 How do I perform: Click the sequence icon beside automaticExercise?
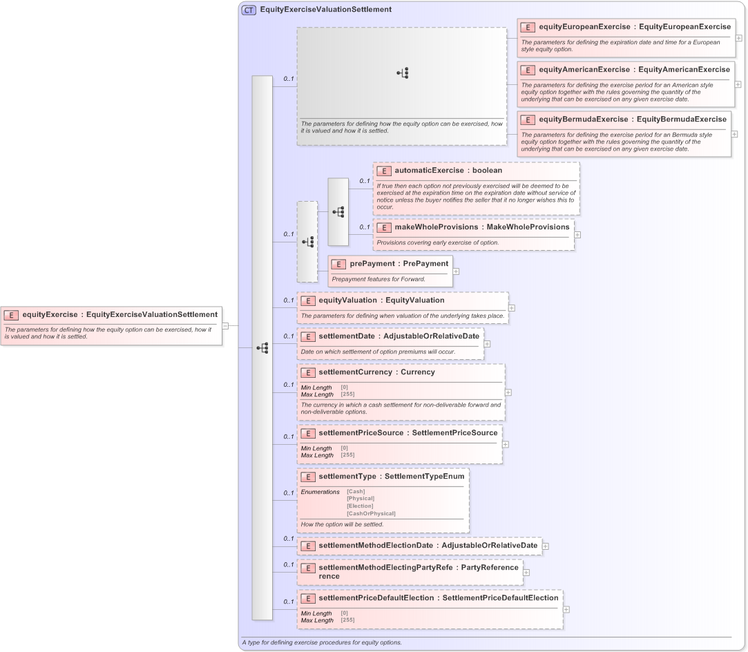click(x=338, y=212)
